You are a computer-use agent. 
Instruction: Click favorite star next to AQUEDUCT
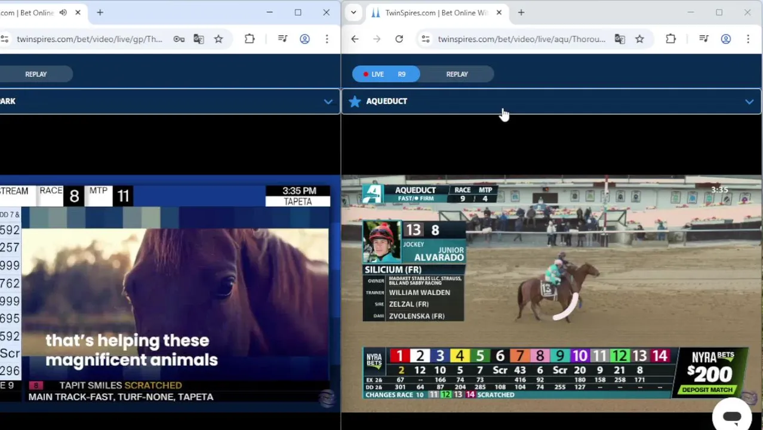click(x=355, y=102)
